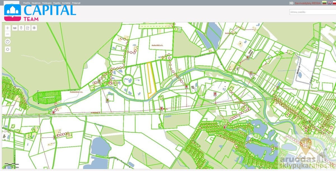Click the Pažambės vs. map label
Viewport: 336px width, 171px height.
[x=76, y=92]
